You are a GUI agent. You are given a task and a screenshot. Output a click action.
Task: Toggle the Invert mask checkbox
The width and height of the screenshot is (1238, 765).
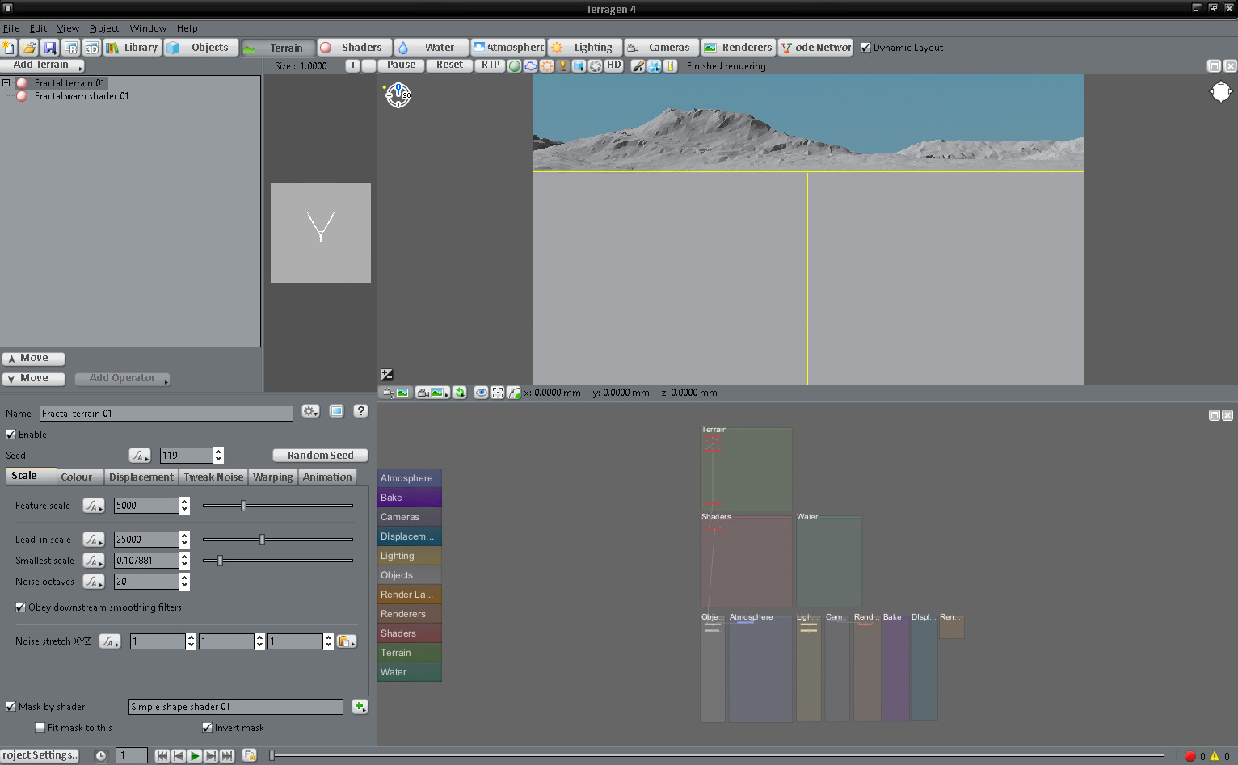[207, 728]
